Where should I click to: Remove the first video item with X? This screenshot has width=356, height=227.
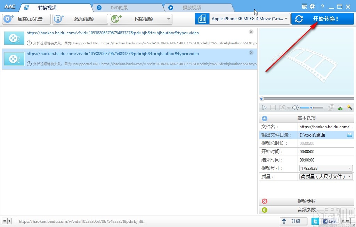pos(251,32)
